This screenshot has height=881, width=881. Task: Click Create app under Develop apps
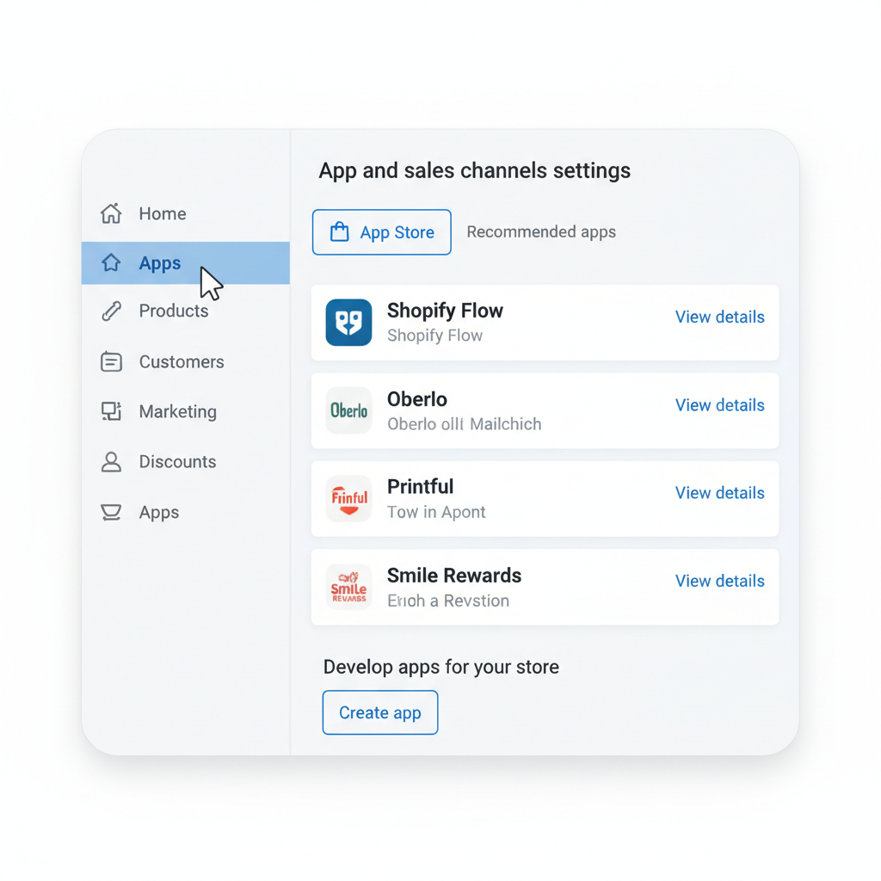pos(379,712)
